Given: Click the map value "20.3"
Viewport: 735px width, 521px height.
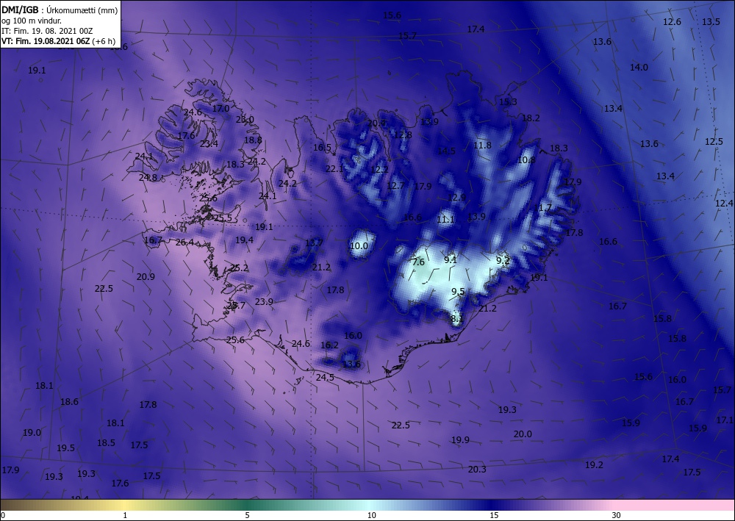Looking at the screenshot, I should coord(477,470).
